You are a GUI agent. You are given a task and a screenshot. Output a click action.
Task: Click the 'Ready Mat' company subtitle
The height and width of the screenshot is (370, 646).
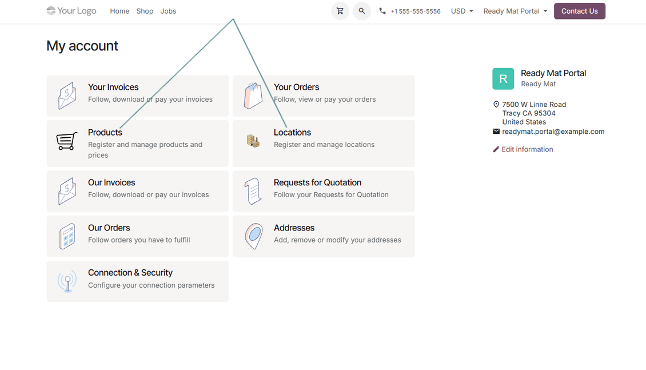pos(538,84)
